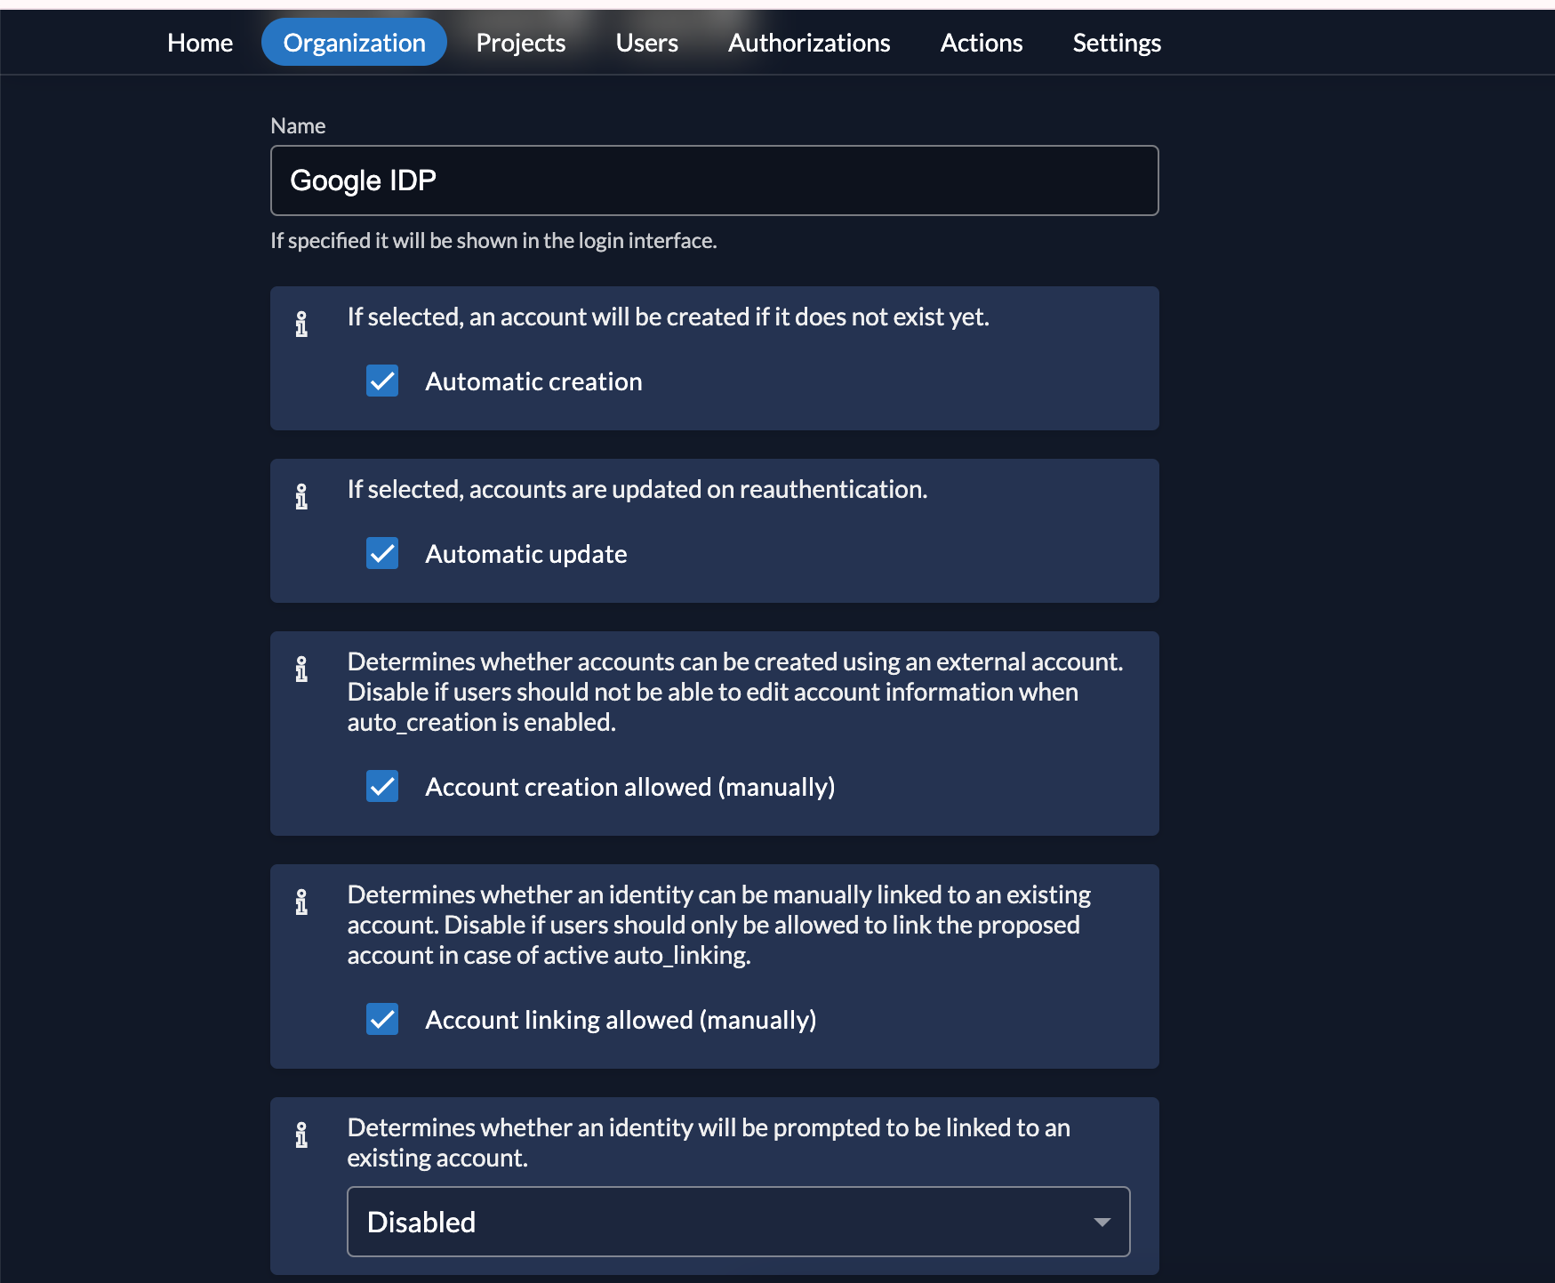This screenshot has height=1283, width=1555.
Task: Click info icon beside manual linking description
Action: click(x=301, y=902)
